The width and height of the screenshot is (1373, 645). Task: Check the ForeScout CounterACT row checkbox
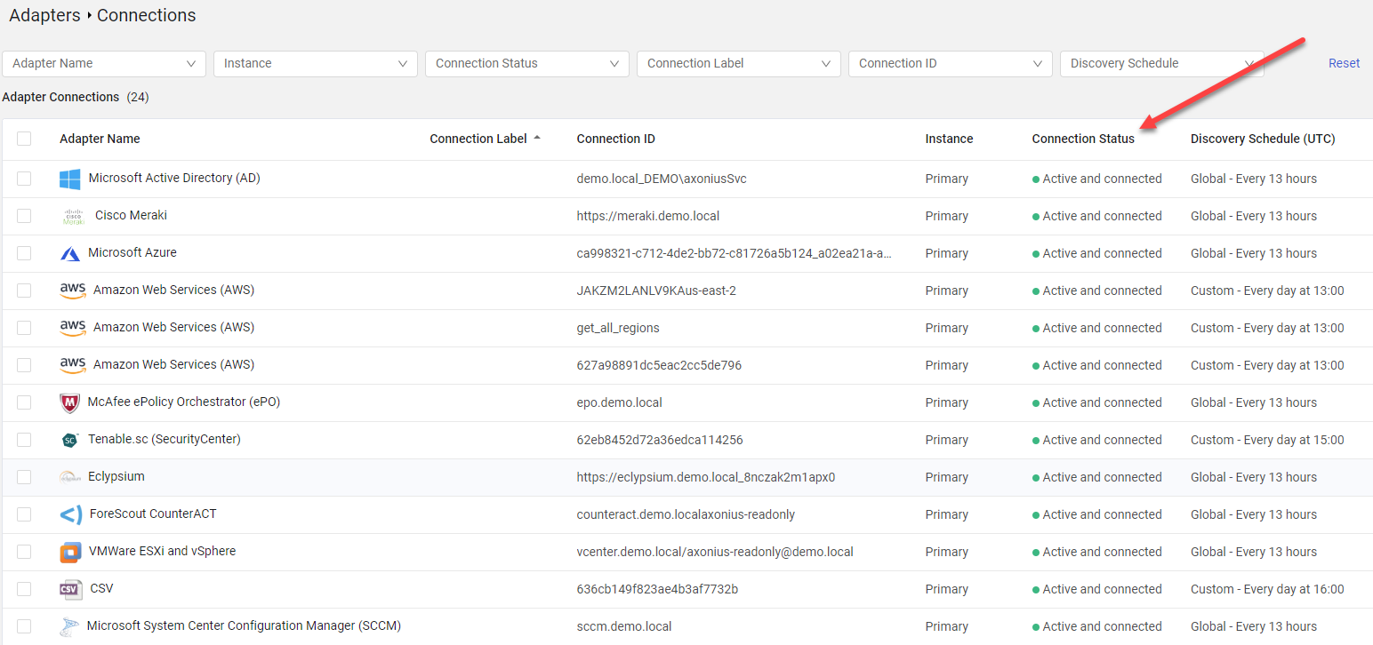tap(24, 514)
